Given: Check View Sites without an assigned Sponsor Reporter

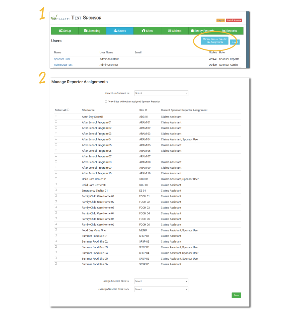Looking at the screenshot, I should (106, 102).
